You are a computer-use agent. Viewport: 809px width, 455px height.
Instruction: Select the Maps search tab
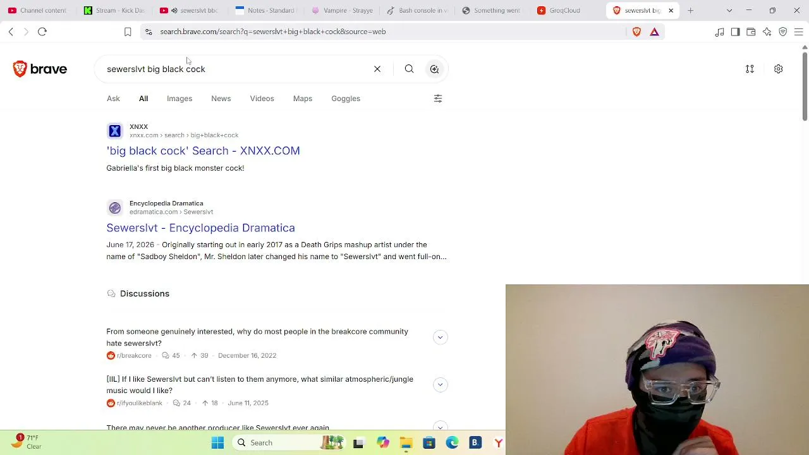tap(303, 99)
